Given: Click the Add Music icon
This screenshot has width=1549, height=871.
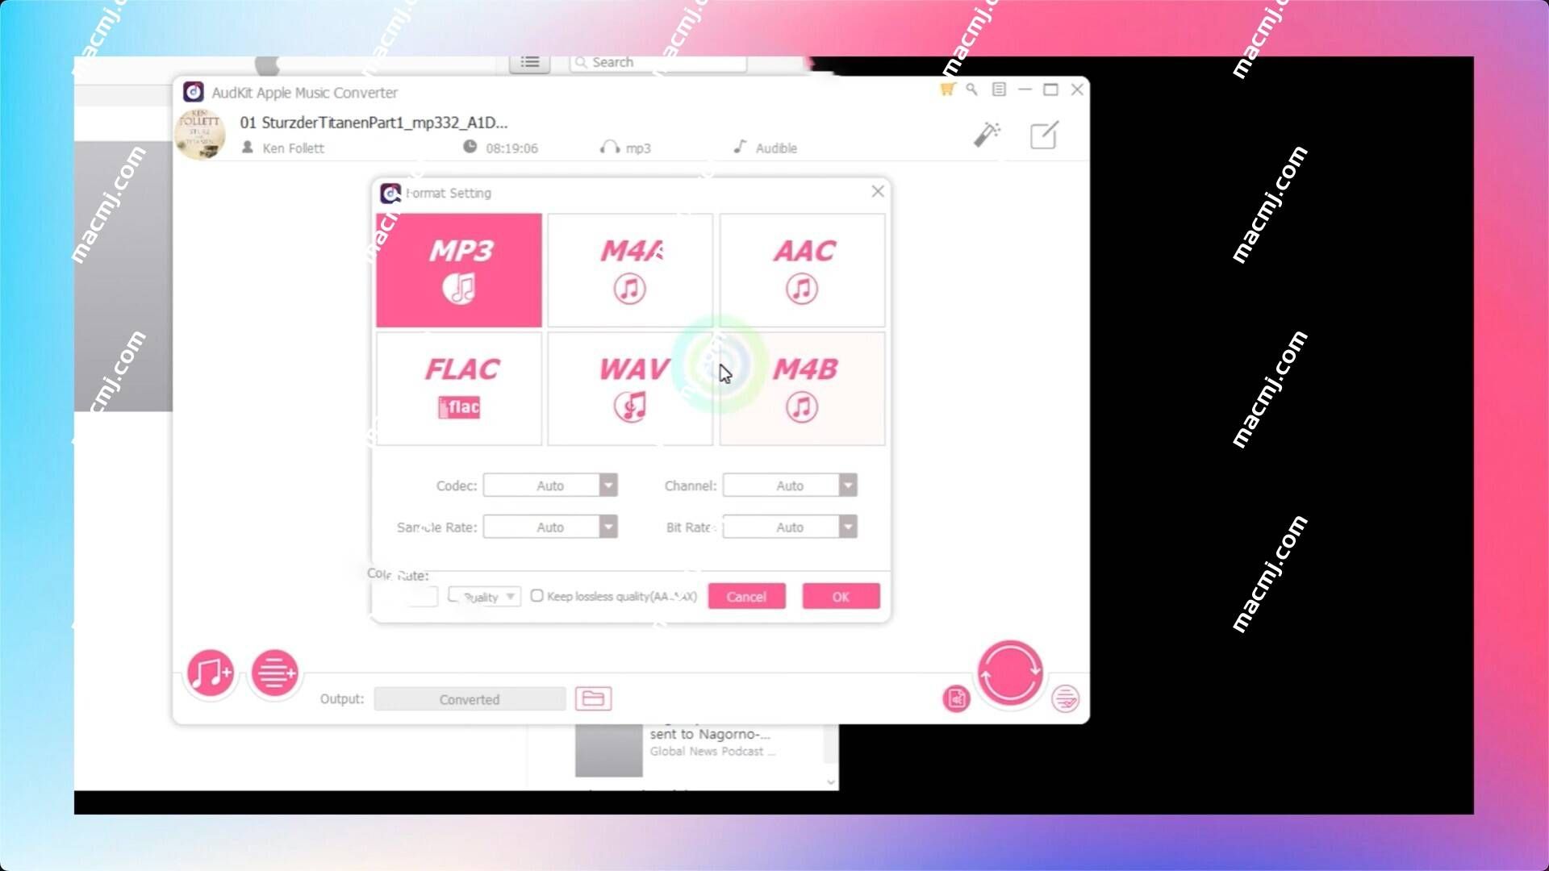Looking at the screenshot, I should point(210,670).
